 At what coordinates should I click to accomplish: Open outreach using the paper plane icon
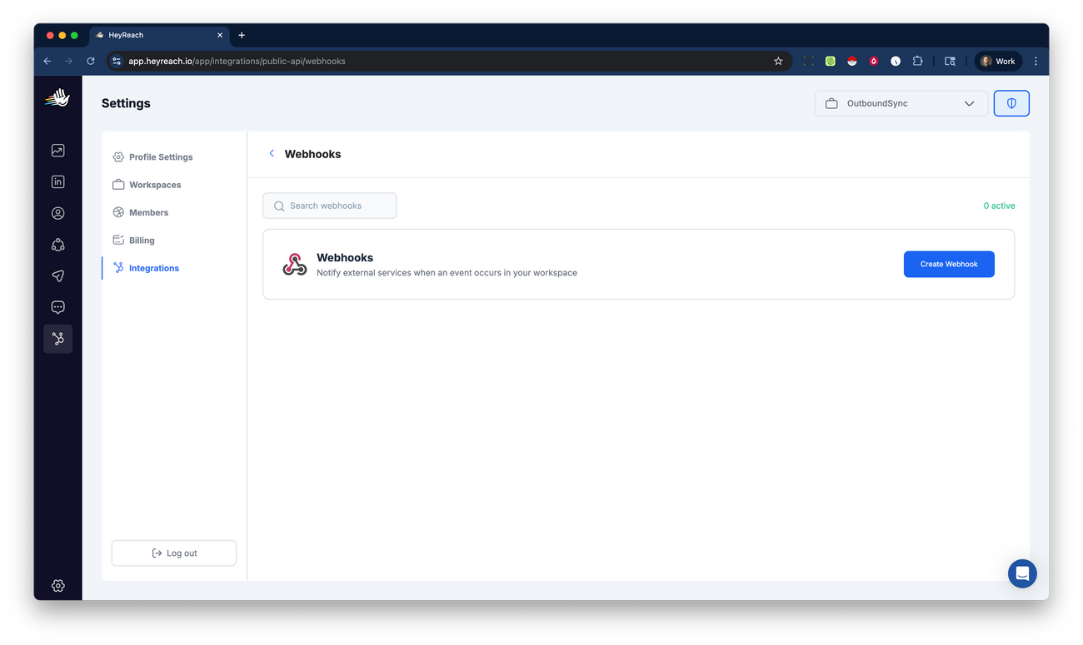[57, 275]
